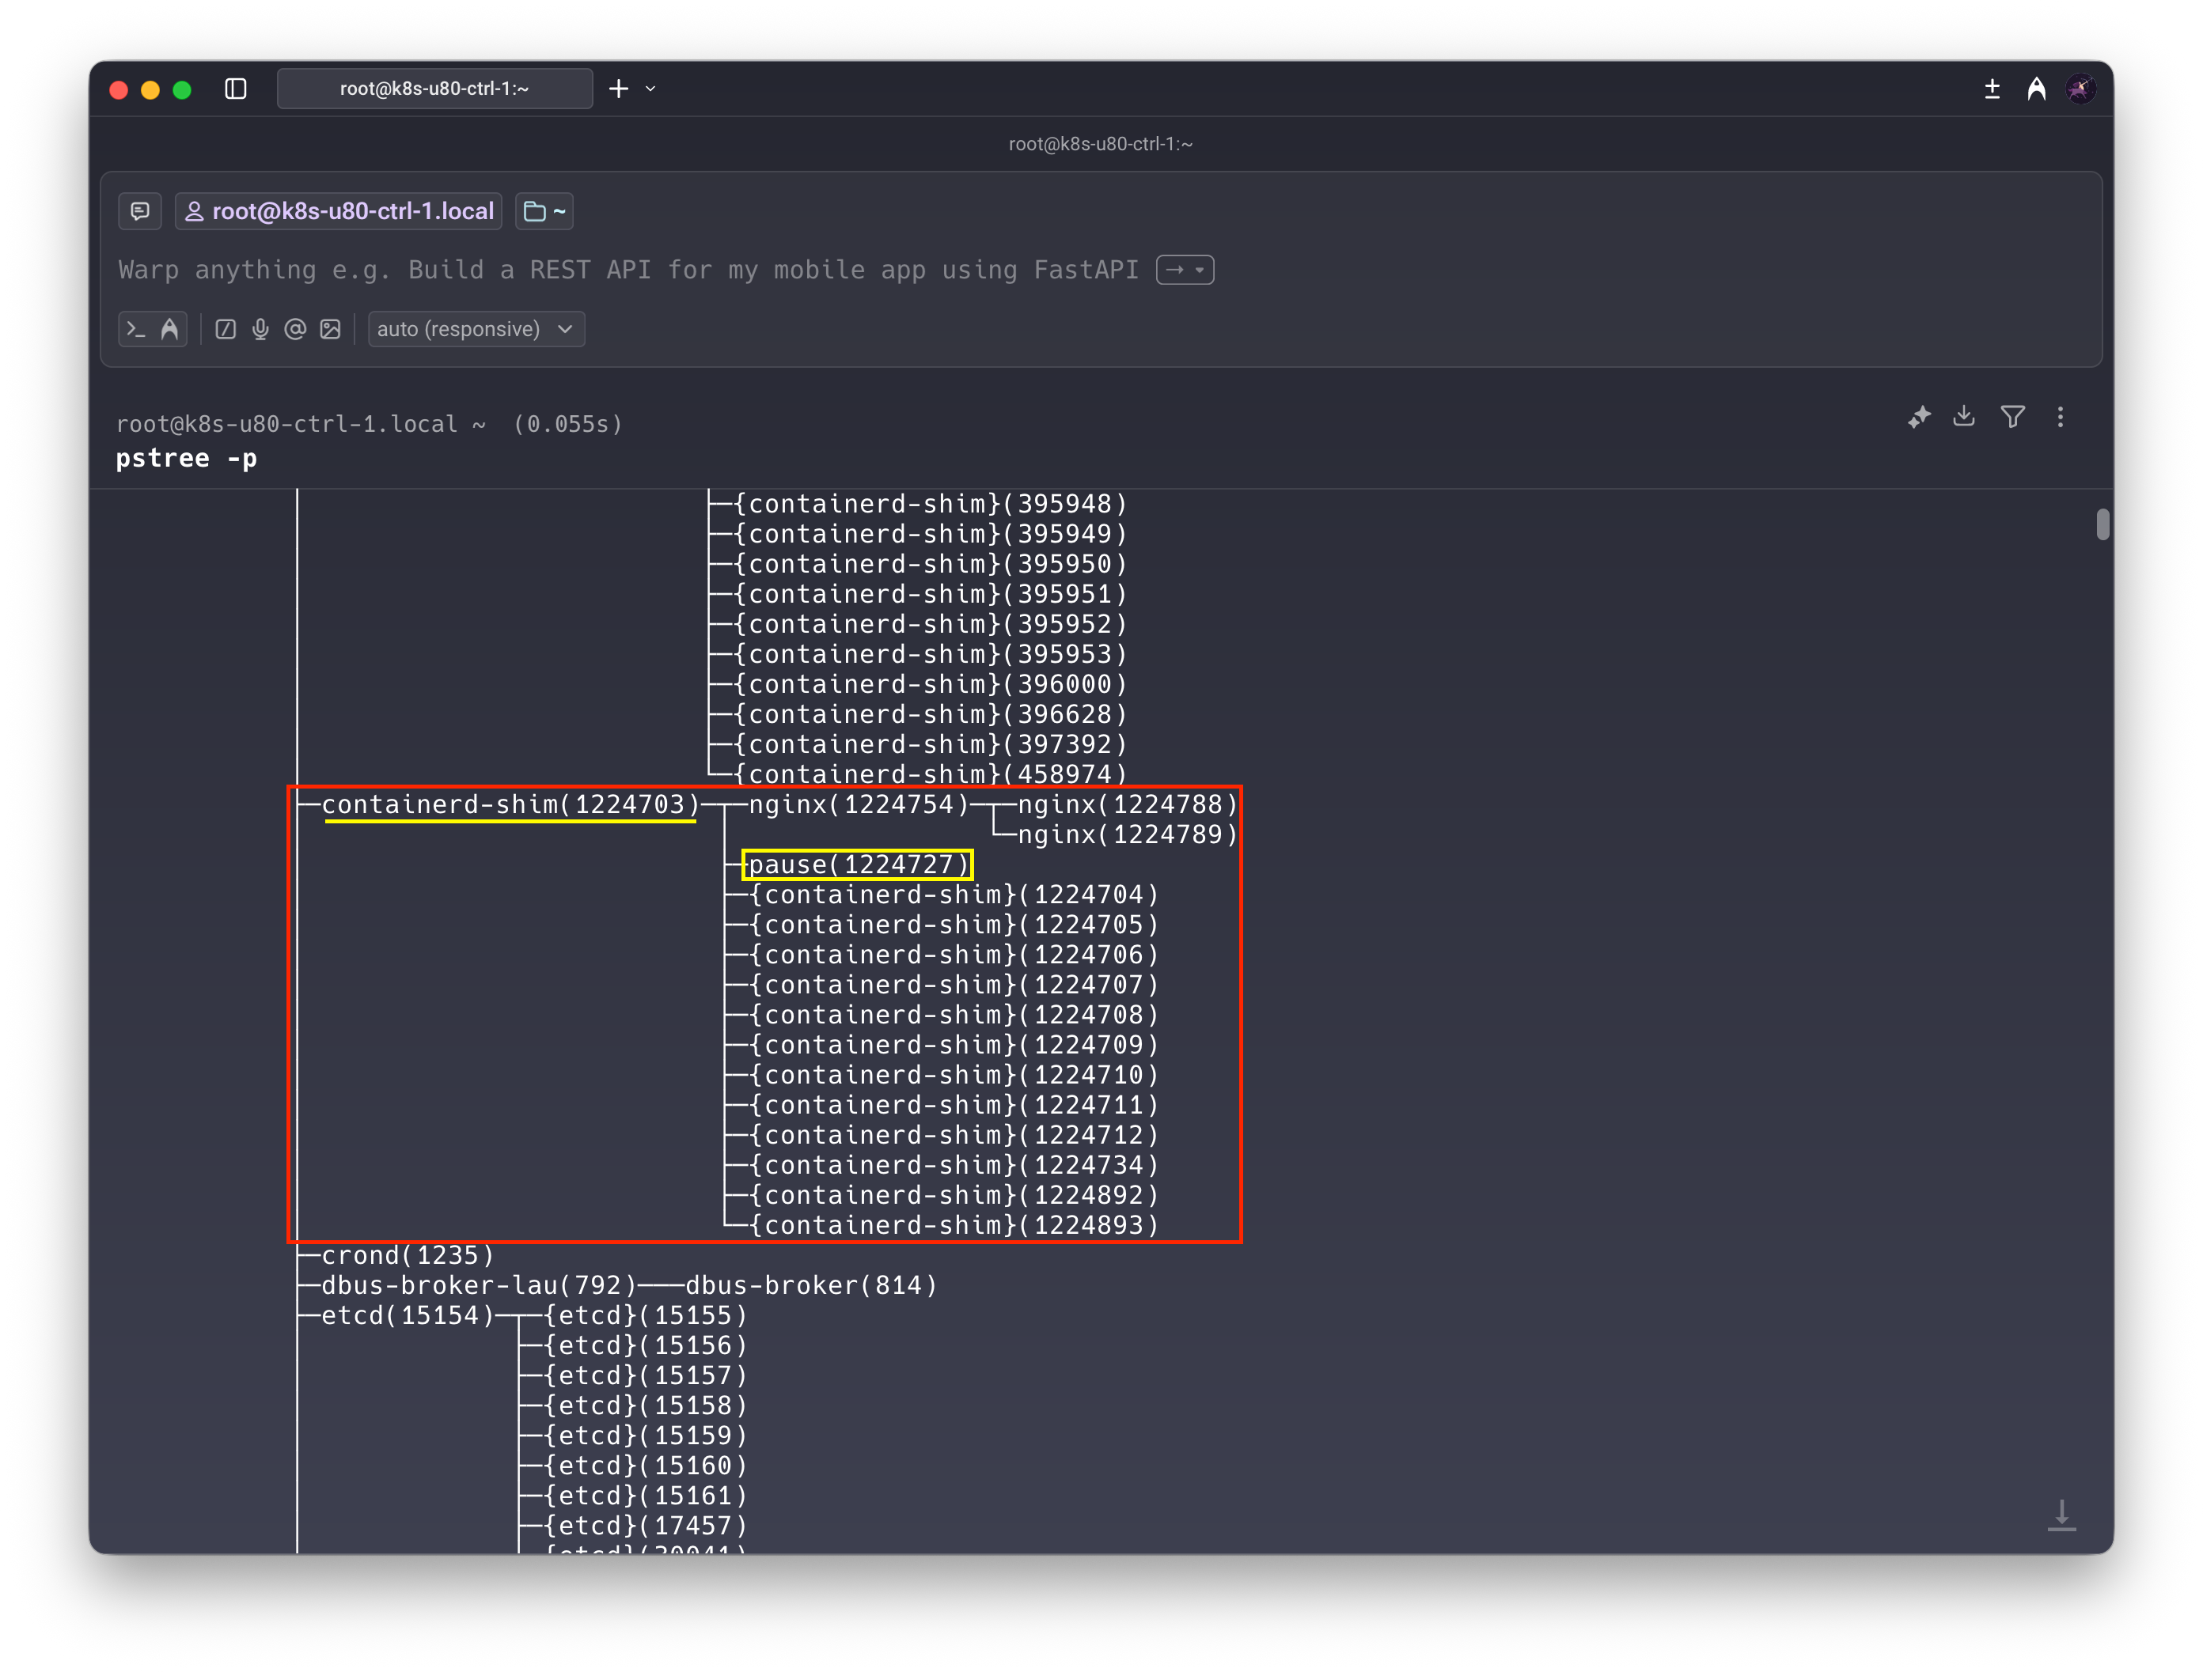Click the @ context mention icon

(x=295, y=330)
